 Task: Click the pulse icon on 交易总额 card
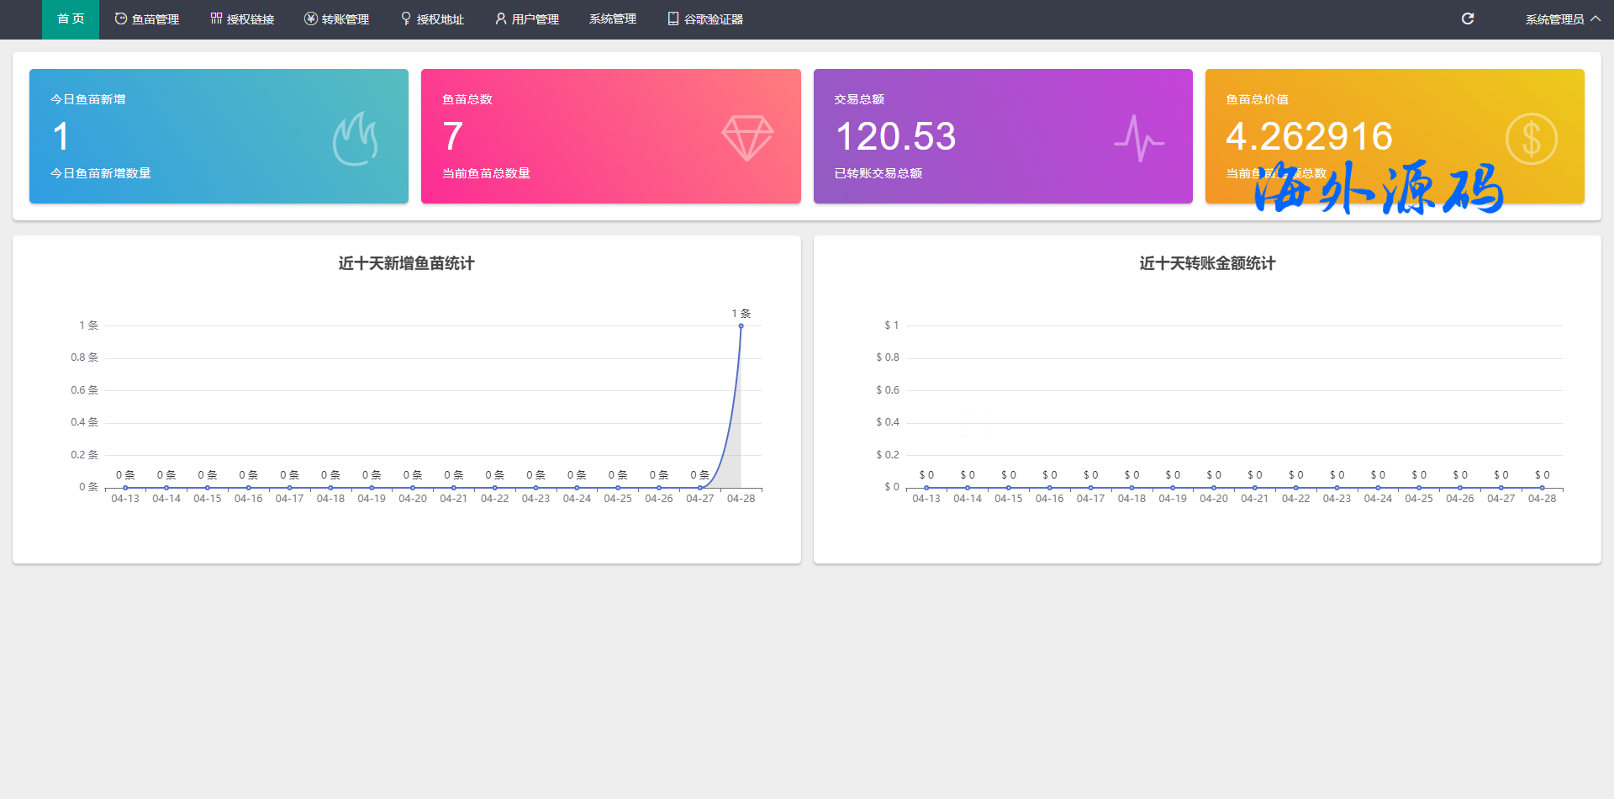pos(1139,139)
